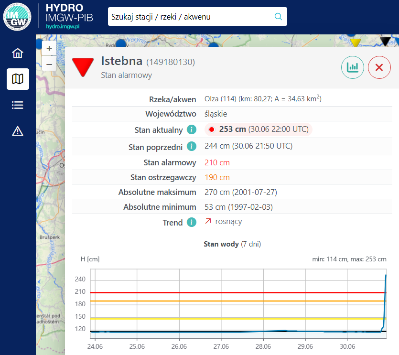This screenshot has width=399, height=355.
Task: Select the yellow triangle station on map
Action: click(356, 43)
